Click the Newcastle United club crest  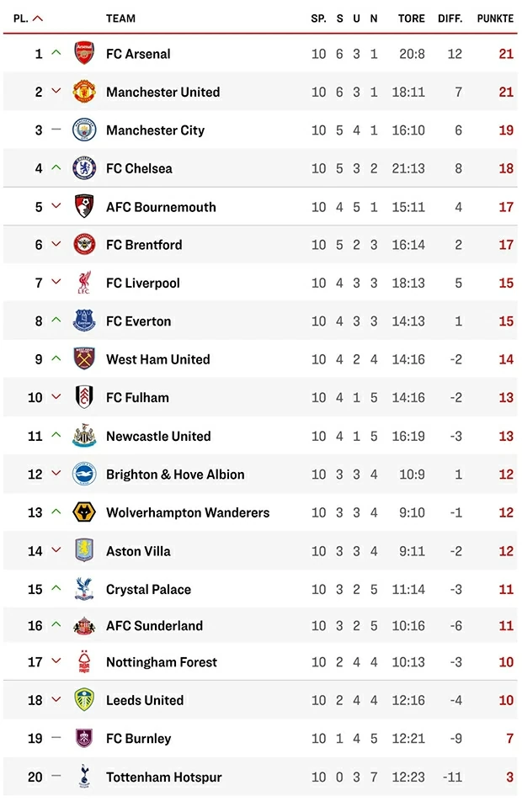[x=84, y=436]
